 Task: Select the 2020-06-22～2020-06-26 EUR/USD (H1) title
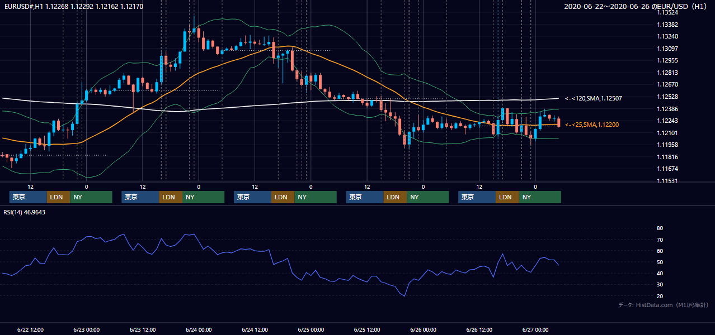pyautogui.click(x=635, y=6)
